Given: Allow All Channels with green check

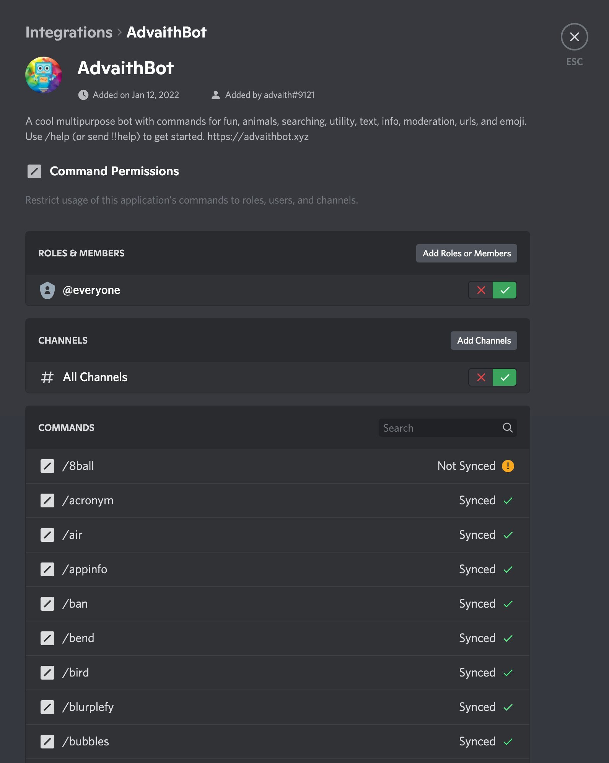Looking at the screenshot, I should coord(505,377).
